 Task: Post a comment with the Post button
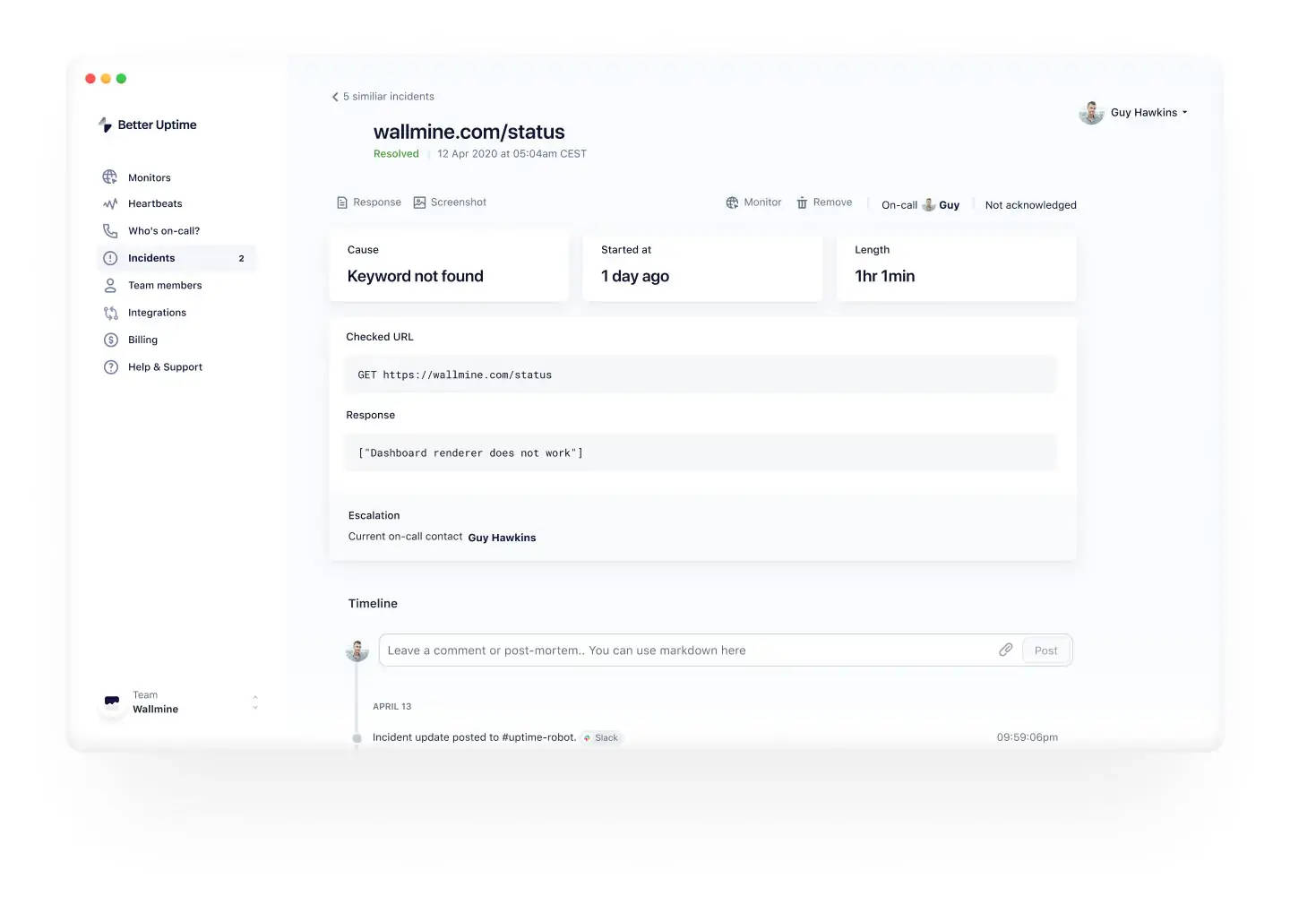coord(1045,650)
